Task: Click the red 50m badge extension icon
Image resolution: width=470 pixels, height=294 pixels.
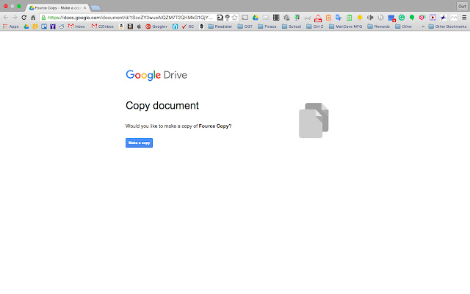Action: [x=318, y=18]
